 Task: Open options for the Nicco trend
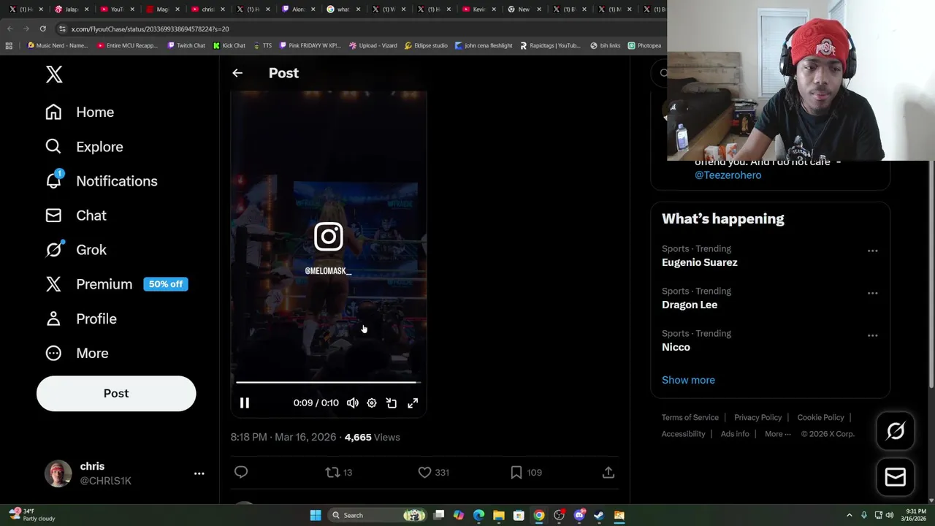click(872, 335)
